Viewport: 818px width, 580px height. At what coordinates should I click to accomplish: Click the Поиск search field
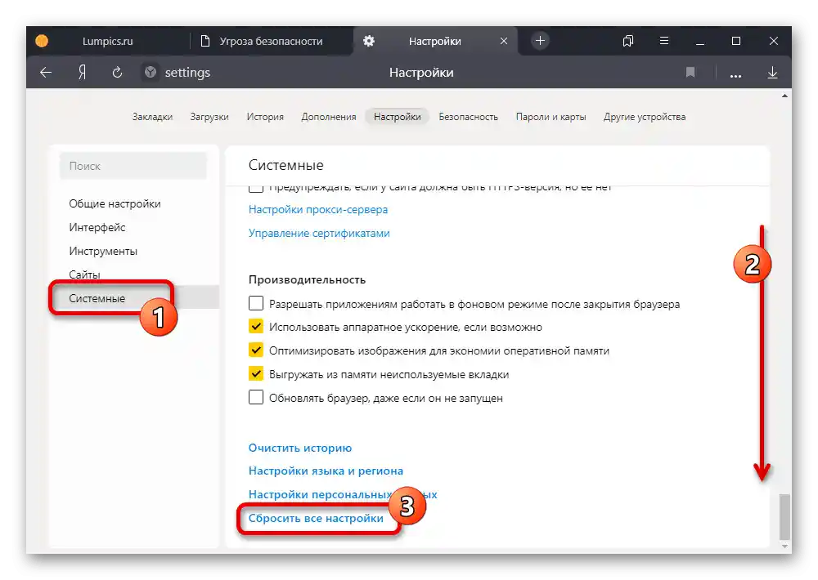pyautogui.click(x=133, y=166)
